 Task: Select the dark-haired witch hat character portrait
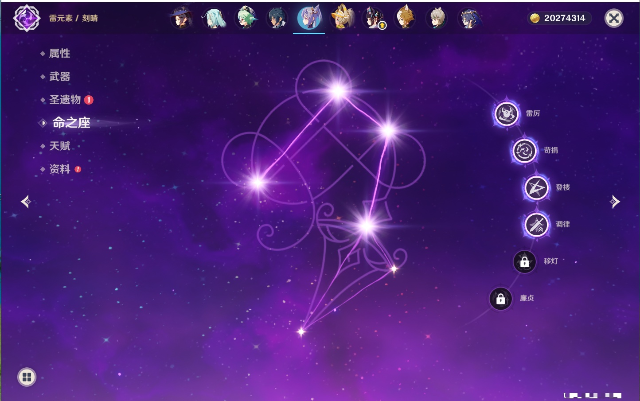tap(181, 18)
